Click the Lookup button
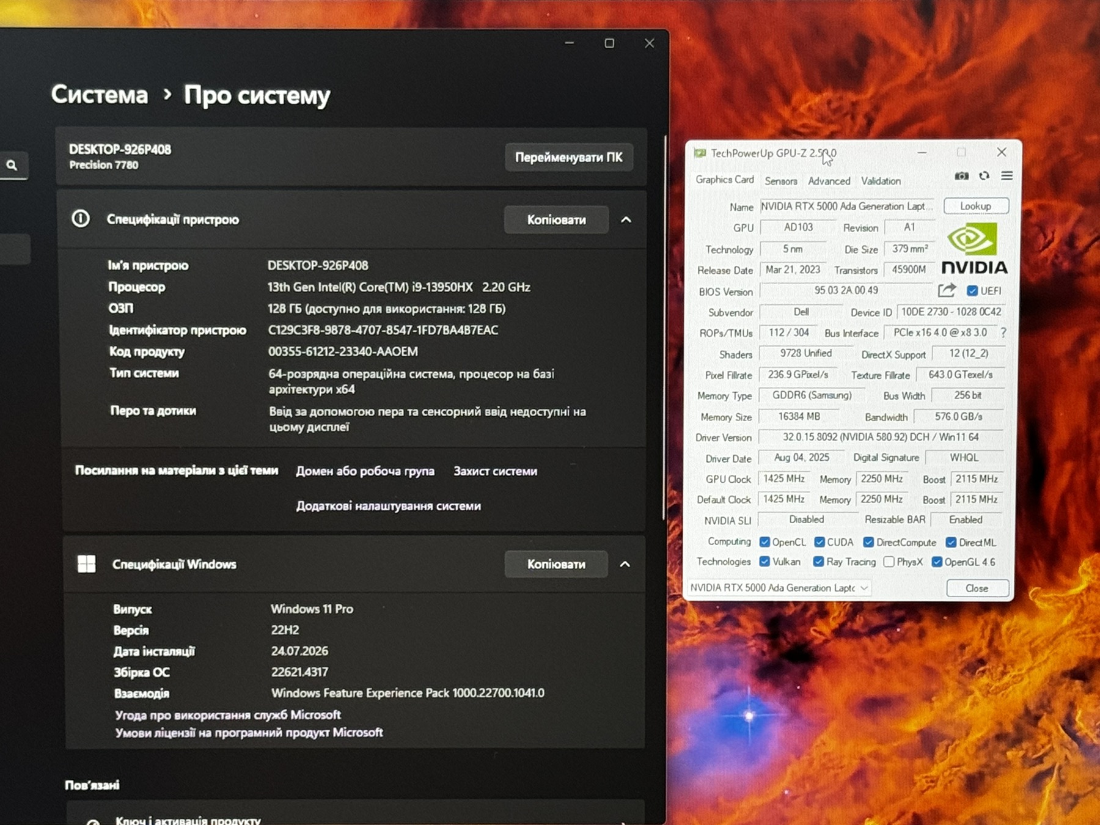The height and width of the screenshot is (825, 1100). 975,206
